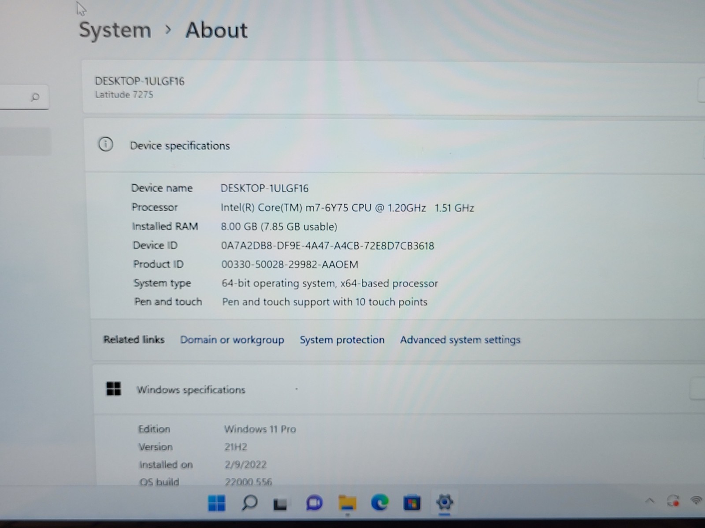Click the header DESKTOP-1ULGF16 computer name
This screenshot has height=528, width=705.
(140, 81)
